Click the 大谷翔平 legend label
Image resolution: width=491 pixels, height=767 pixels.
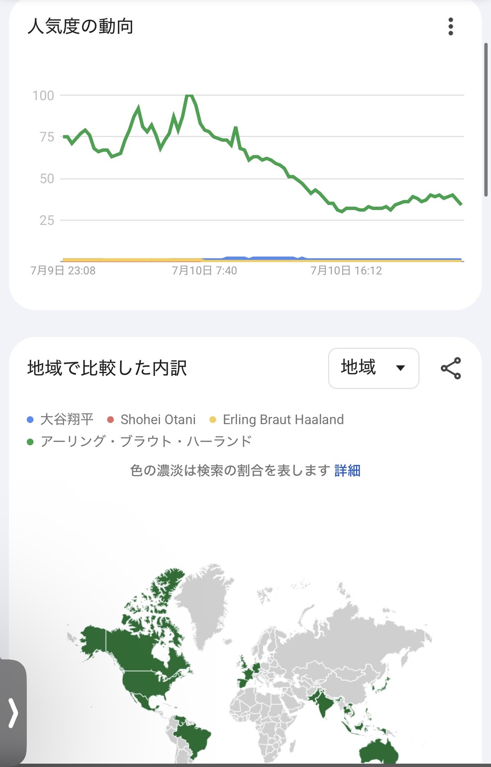click(x=67, y=419)
